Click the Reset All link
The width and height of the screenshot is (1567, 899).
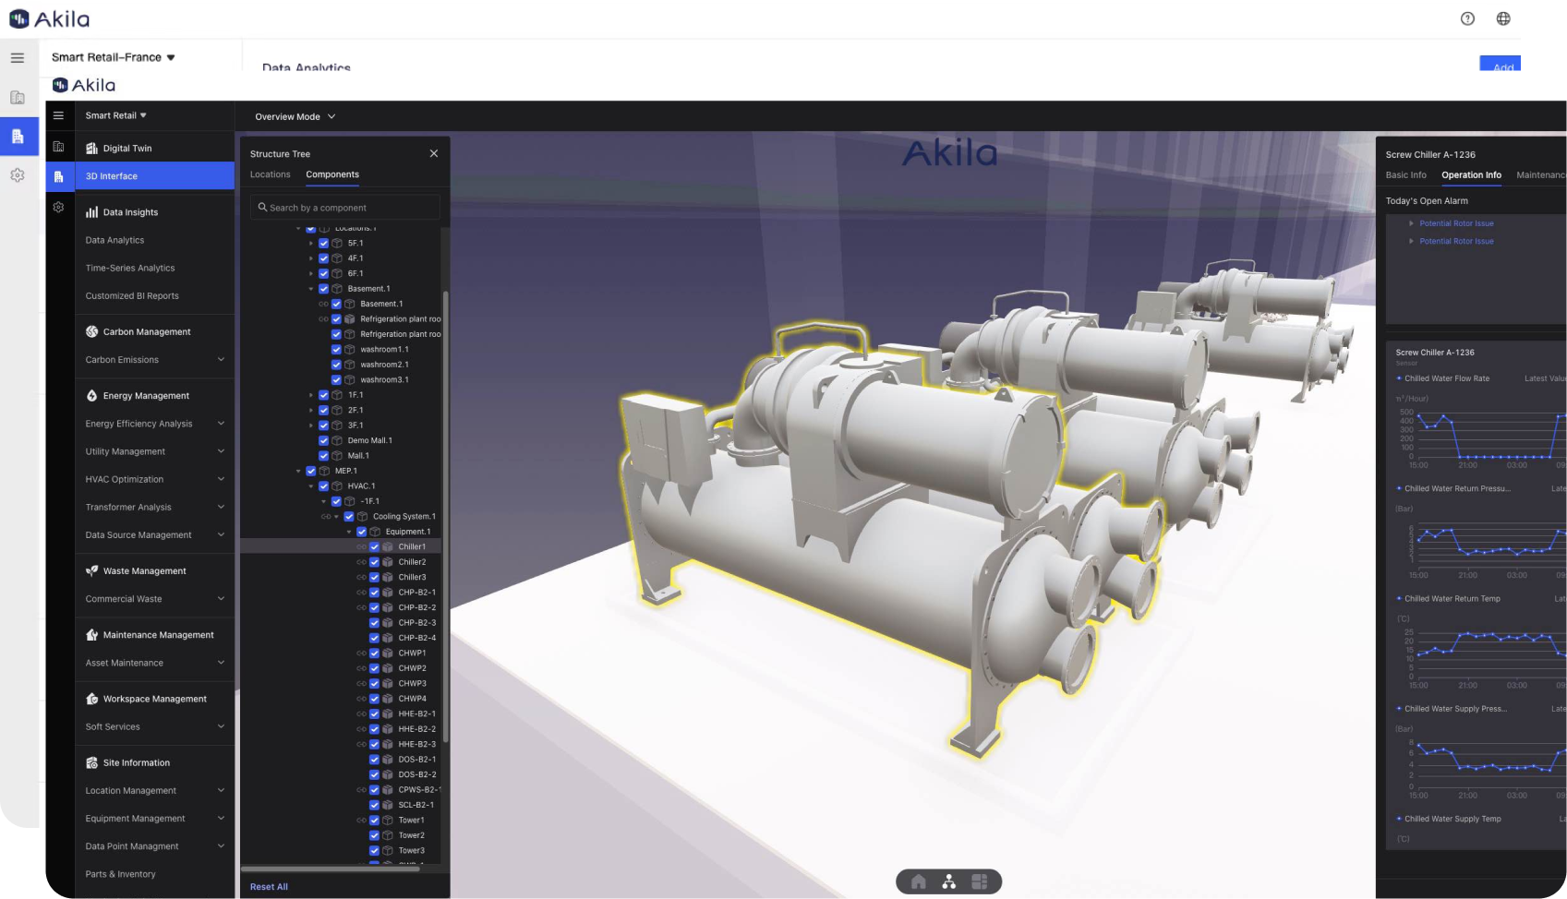269,887
